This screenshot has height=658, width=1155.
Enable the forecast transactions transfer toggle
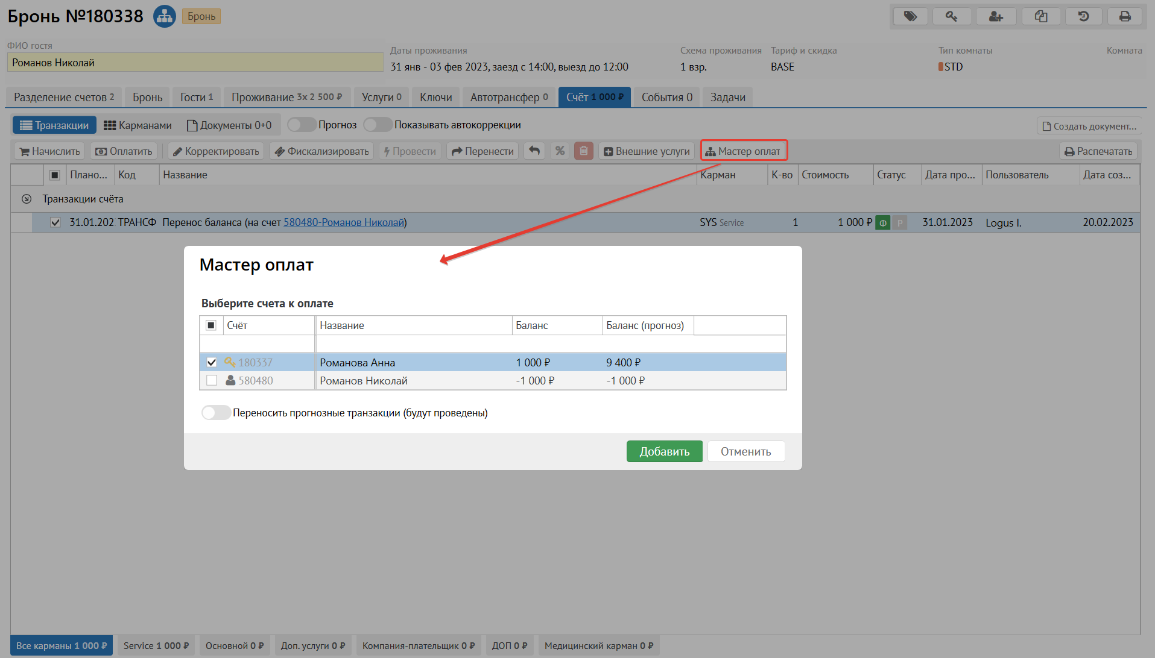(x=216, y=413)
